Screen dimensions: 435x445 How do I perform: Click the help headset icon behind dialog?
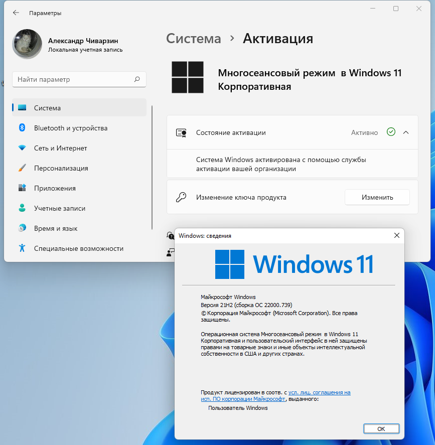[170, 236]
